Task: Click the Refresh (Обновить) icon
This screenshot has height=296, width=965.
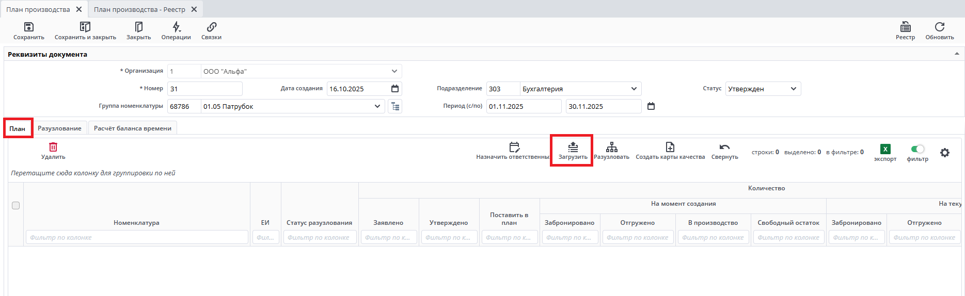Action: coord(939,27)
